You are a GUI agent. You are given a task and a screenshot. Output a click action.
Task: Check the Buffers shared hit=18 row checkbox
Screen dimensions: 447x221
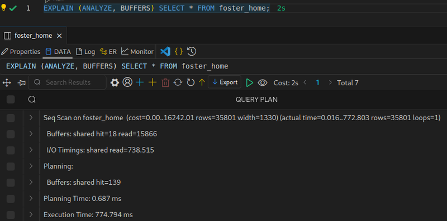pyautogui.click(x=11, y=134)
